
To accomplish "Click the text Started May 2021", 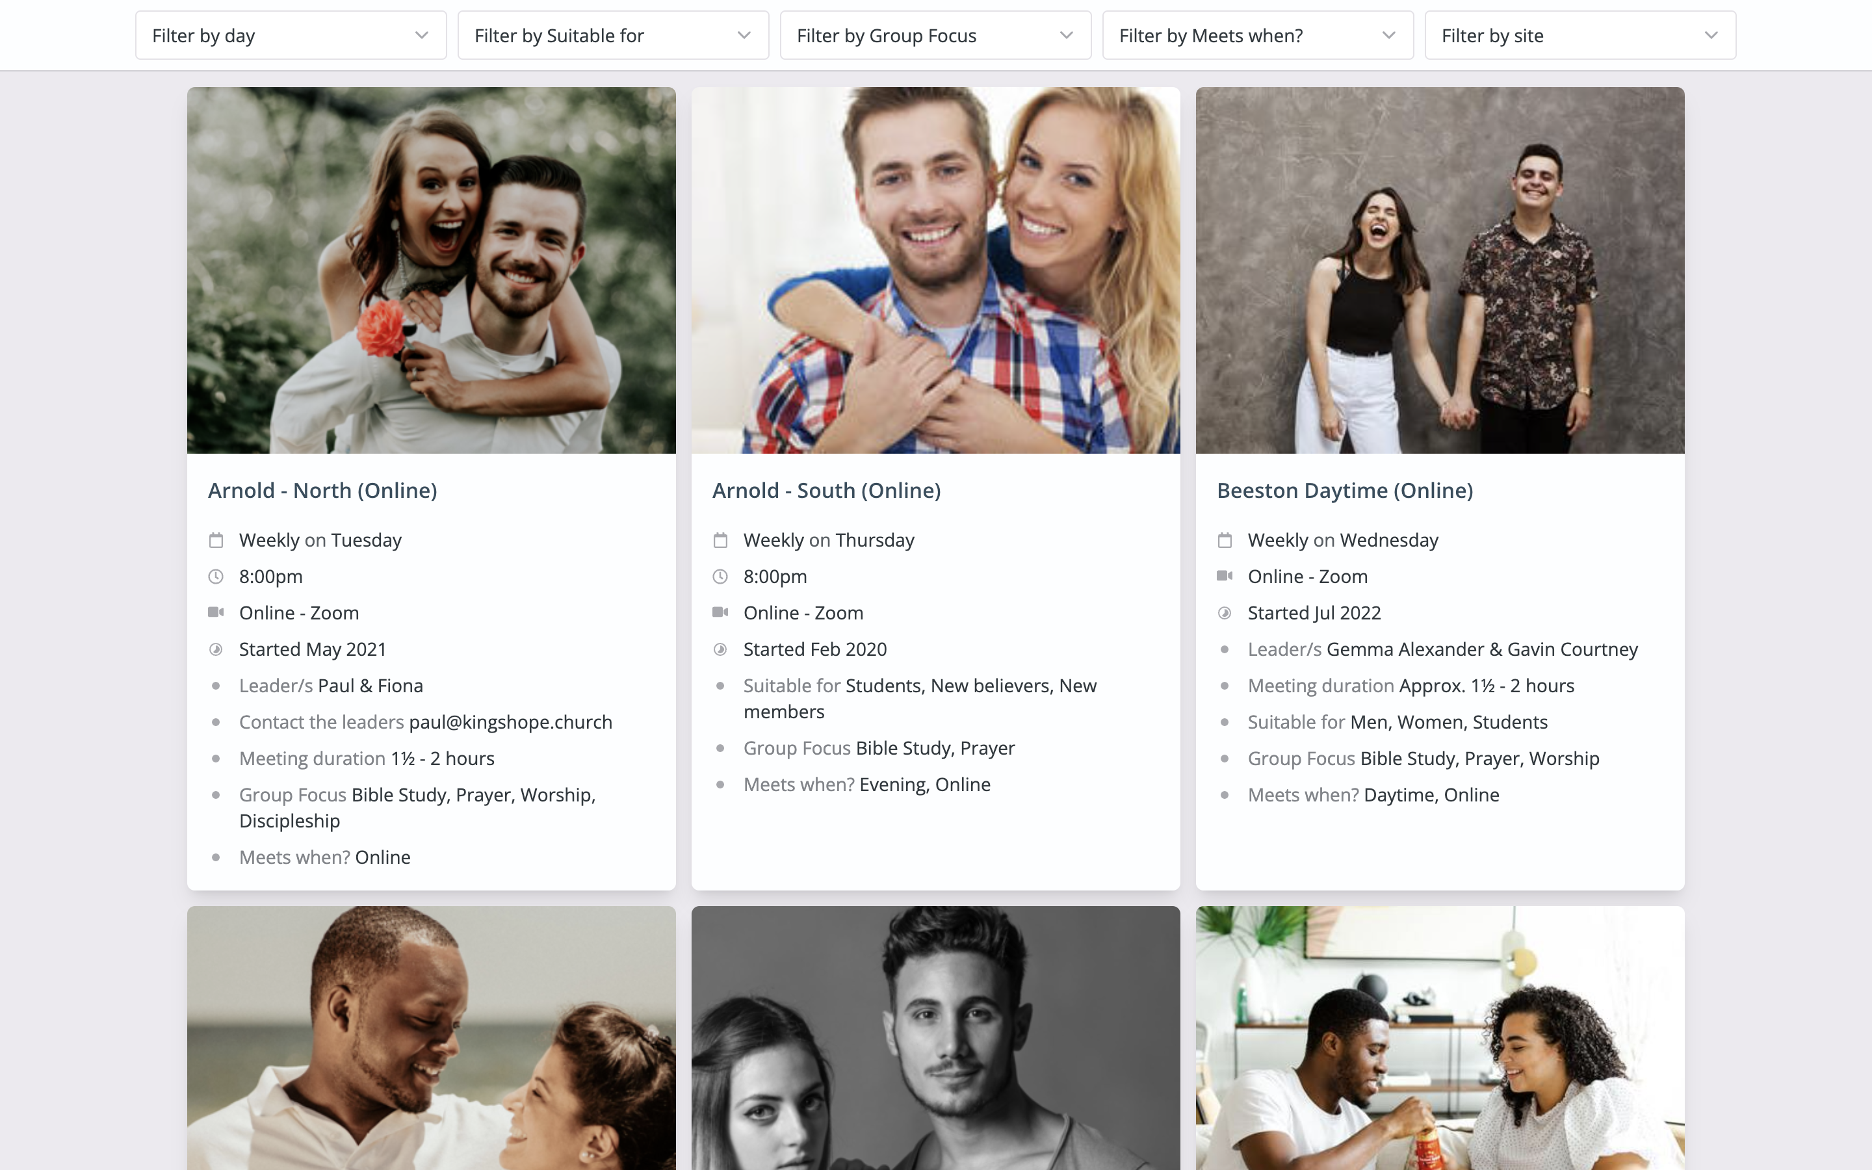I will tap(313, 649).
